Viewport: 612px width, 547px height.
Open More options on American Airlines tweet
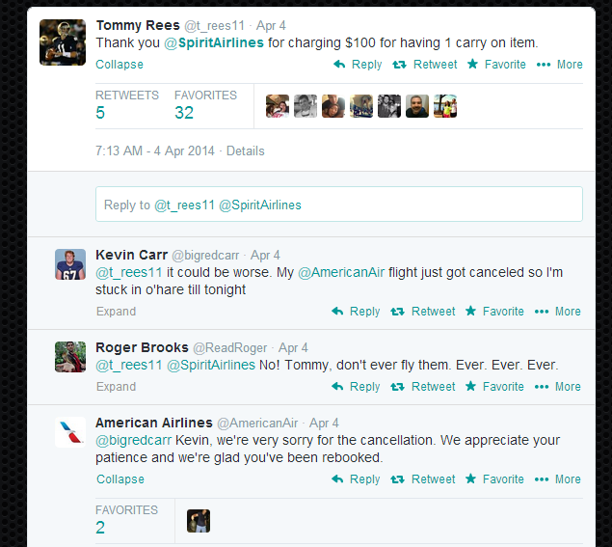click(x=559, y=479)
